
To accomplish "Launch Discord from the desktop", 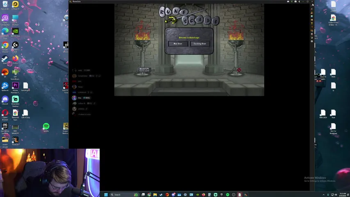I will coord(5,101).
